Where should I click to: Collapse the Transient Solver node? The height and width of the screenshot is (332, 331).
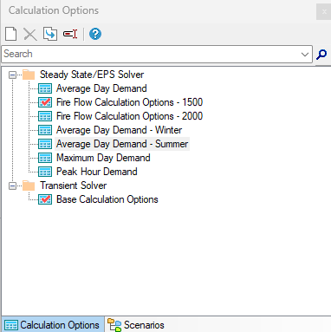tap(12, 186)
